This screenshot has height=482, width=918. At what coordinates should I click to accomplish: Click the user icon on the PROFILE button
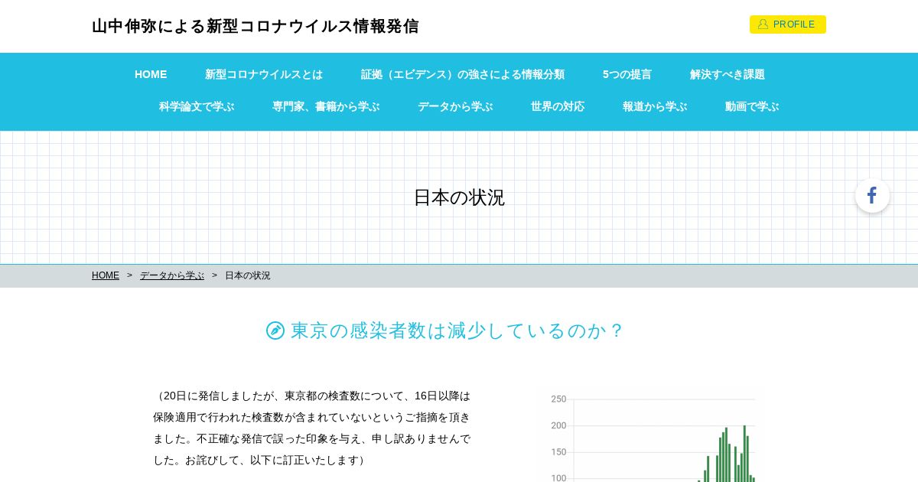[763, 24]
